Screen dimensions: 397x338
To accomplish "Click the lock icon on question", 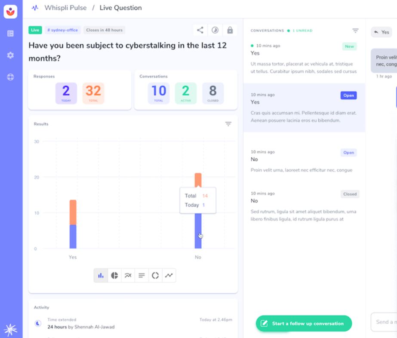I will pyautogui.click(x=230, y=30).
